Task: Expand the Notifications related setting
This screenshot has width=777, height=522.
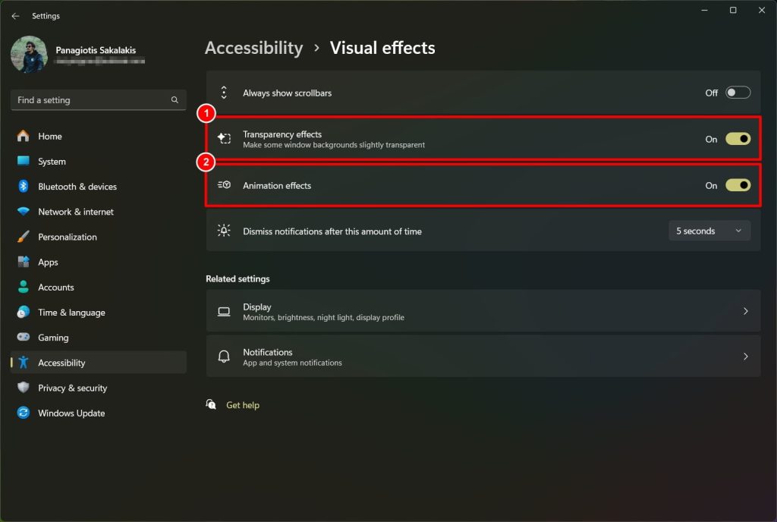Action: pyautogui.click(x=483, y=356)
